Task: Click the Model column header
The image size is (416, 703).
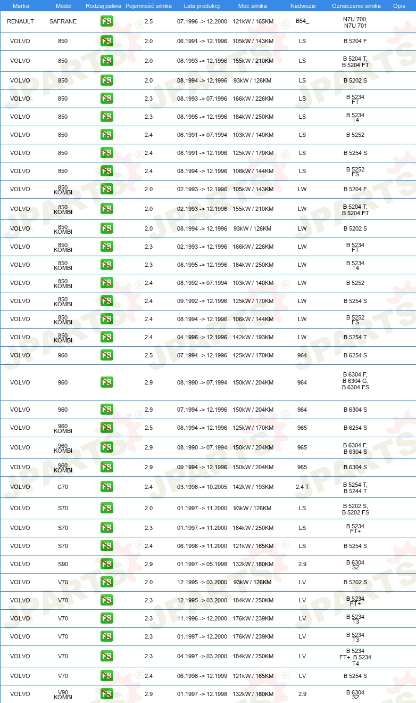Action: (63, 5)
